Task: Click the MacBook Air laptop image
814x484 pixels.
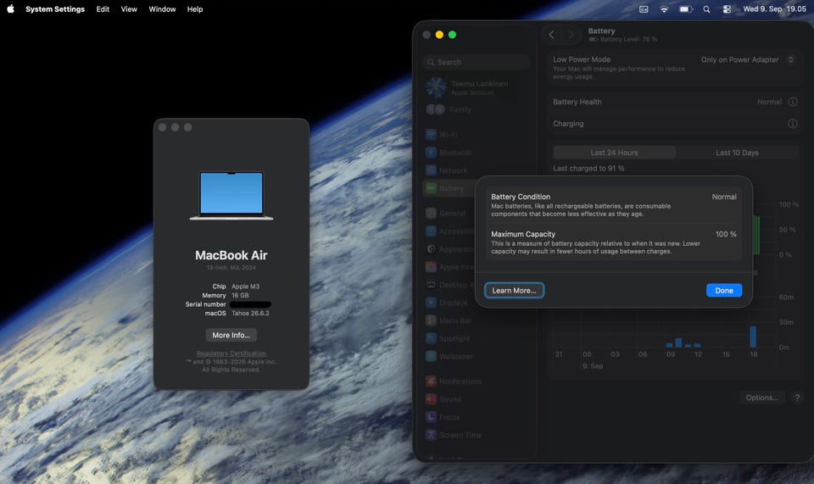Action: (x=231, y=196)
